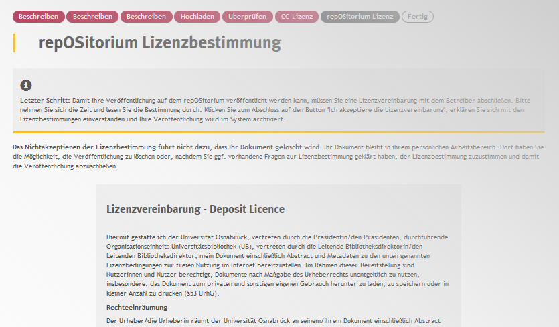Select the repOSitorium Lizenz step

tap(360, 17)
